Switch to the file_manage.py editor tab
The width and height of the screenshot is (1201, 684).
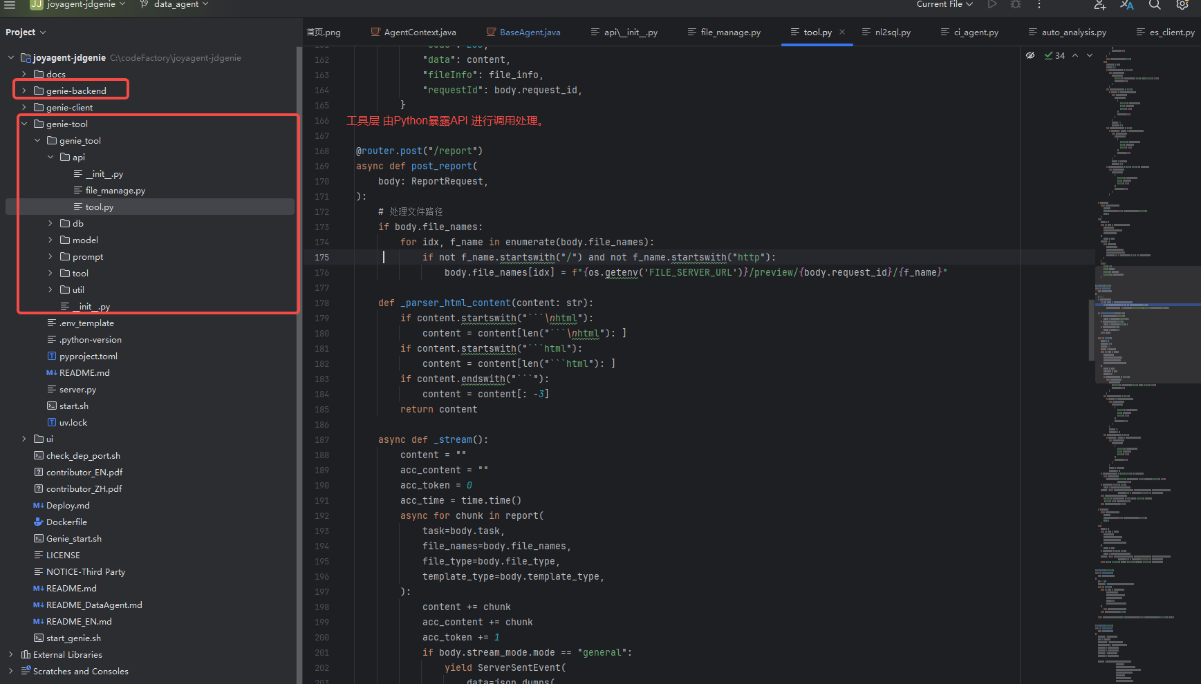tap(724, 32)
